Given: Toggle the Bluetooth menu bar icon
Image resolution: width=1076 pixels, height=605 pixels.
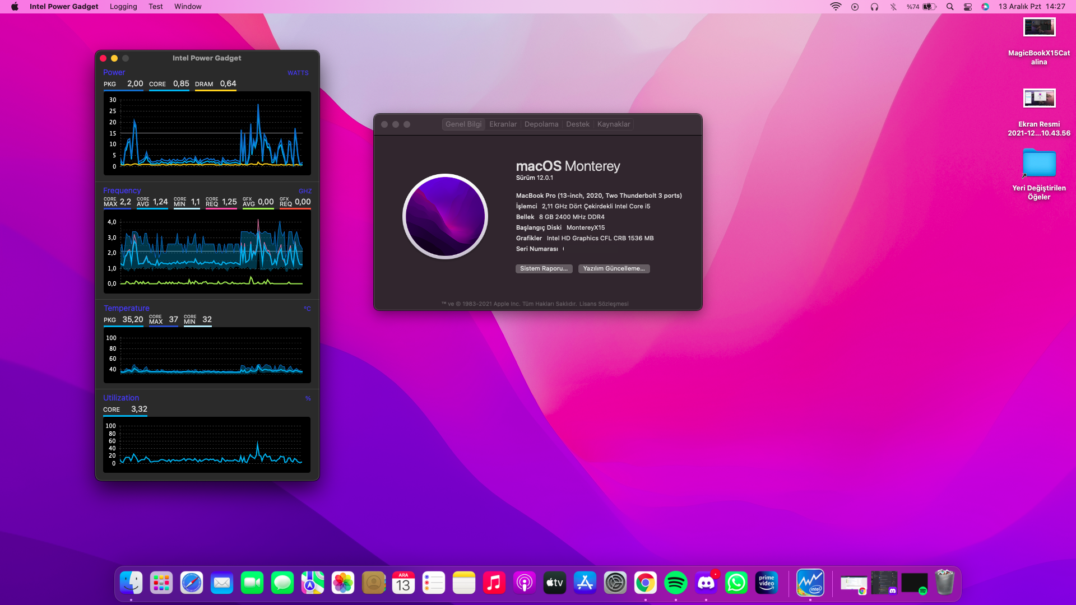Looking at the screenshot, I should pyautogui.click(x=893, y=7).
